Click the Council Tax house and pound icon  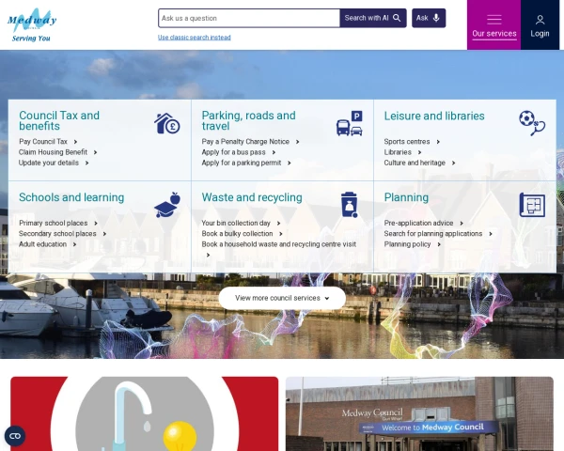[167, 123]
